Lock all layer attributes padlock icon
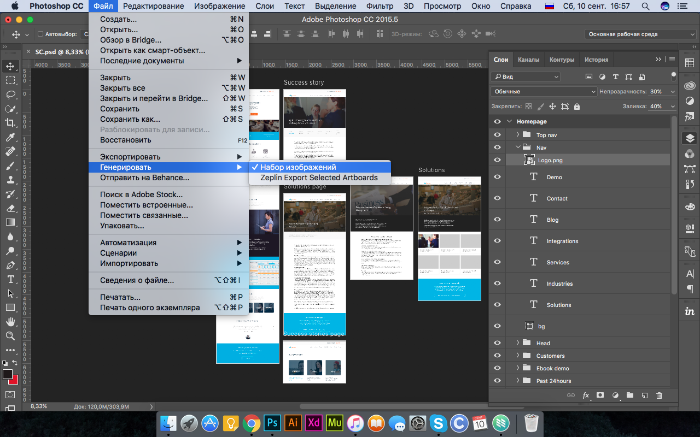This screenshot has height=437, width=700. click(576, 107)
